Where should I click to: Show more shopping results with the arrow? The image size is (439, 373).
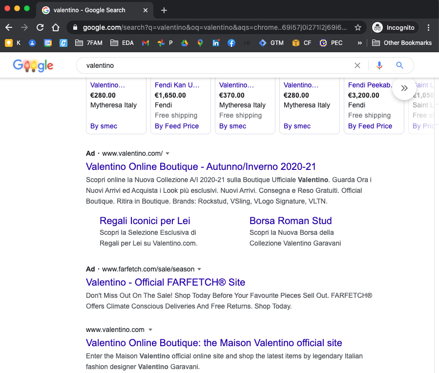tap(404, 88)
